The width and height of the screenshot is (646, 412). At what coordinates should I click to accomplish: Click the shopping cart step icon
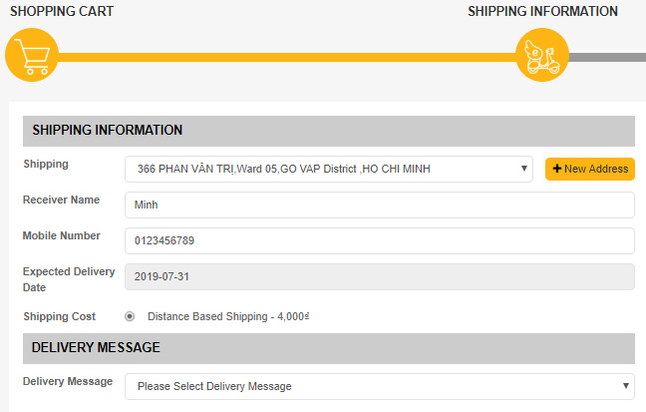coord(32,55)
